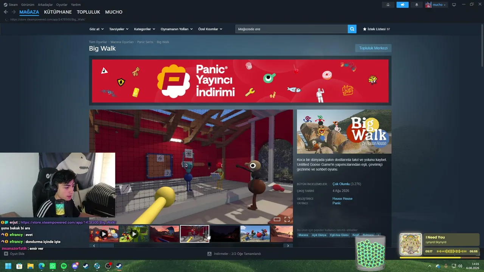
Task: Click the downloads icon in Steam footer
Action: tap(209, 254)
